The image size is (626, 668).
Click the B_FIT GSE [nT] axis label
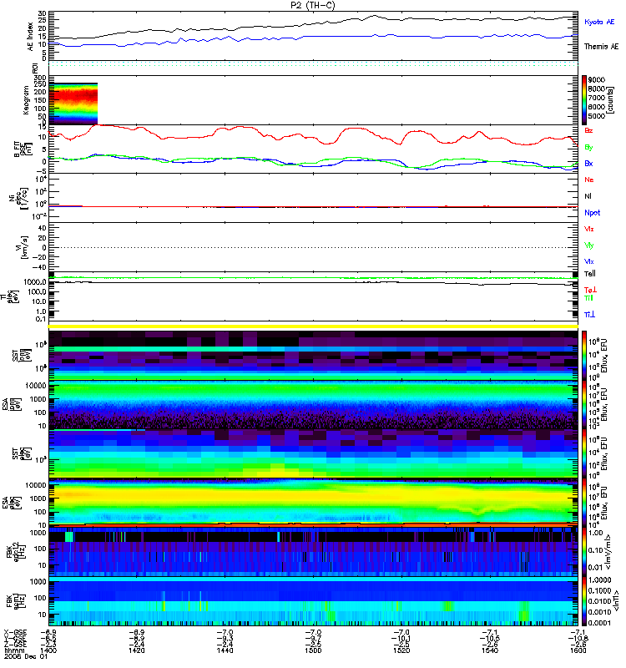(23, 149)
